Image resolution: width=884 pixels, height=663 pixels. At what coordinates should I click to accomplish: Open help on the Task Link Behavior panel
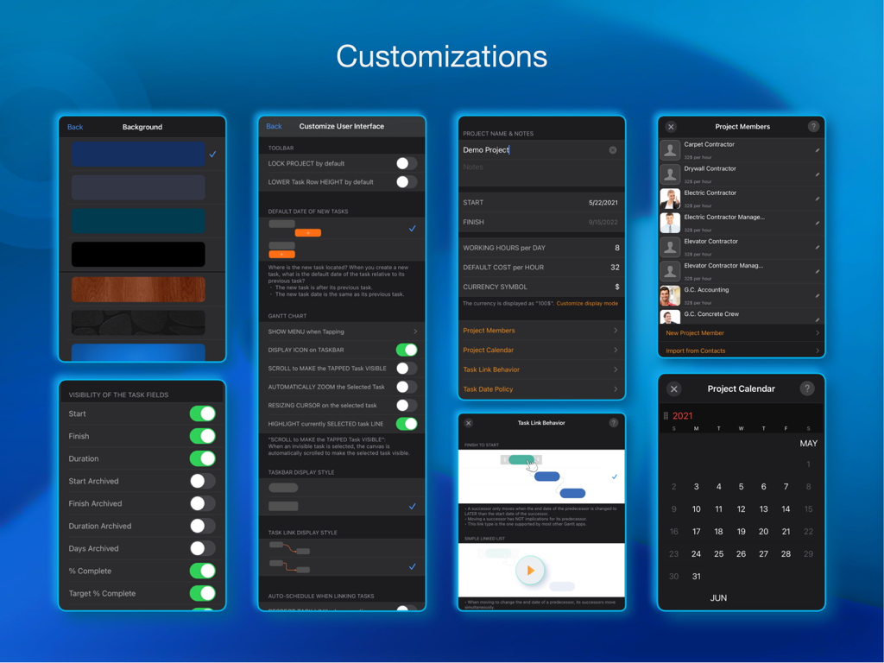pos(613,422)
